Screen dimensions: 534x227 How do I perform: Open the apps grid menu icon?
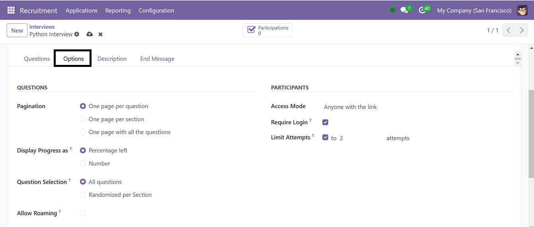11,10
